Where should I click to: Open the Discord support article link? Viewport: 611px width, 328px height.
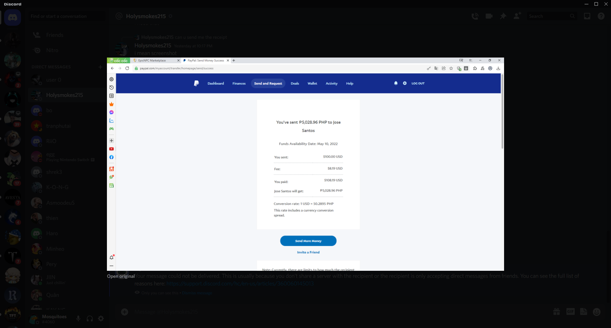[240, 284]
